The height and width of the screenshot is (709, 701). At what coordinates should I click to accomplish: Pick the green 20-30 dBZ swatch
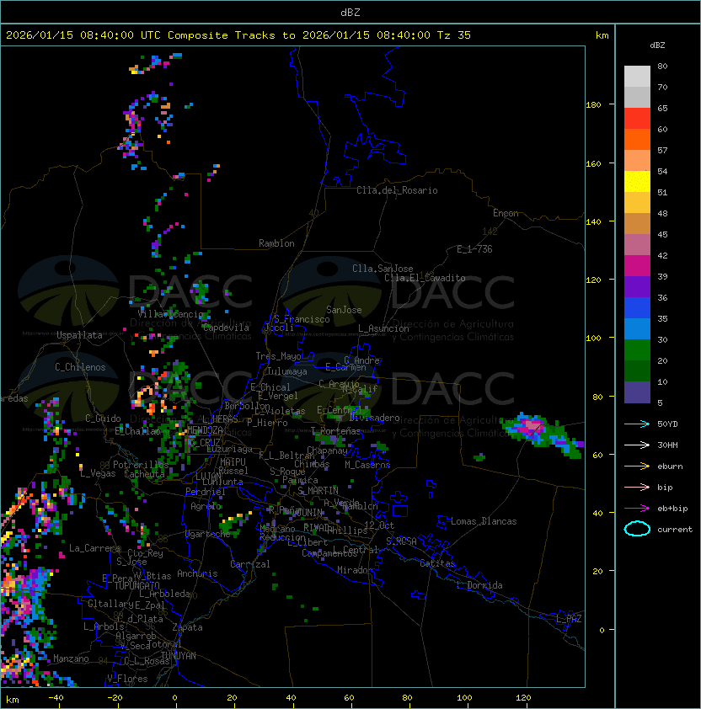(637, 349)
